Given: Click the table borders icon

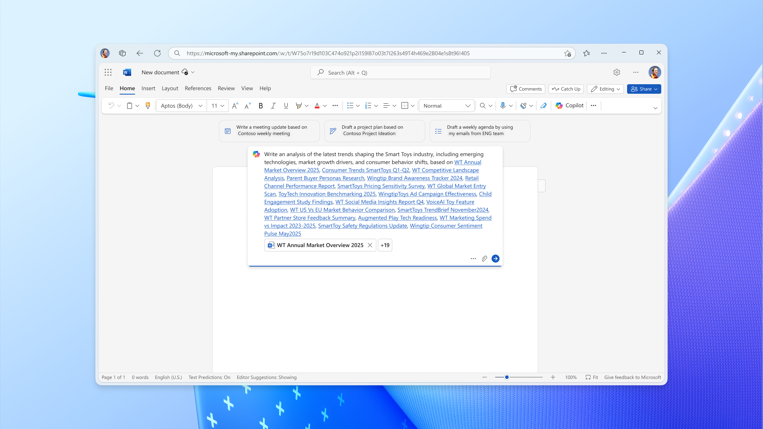Looking at the screenshot, I should tap(405, 106).
